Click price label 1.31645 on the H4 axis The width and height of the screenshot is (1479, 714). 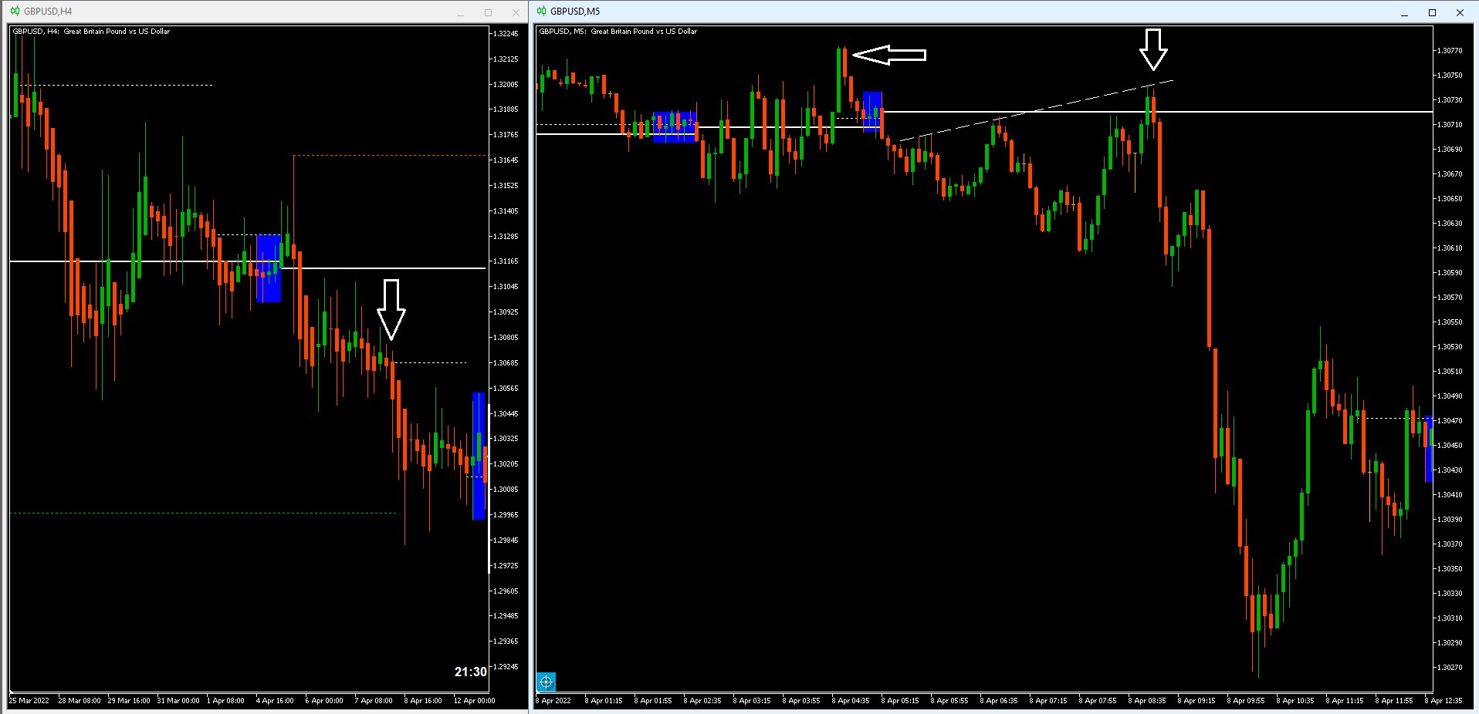point(506,160)
